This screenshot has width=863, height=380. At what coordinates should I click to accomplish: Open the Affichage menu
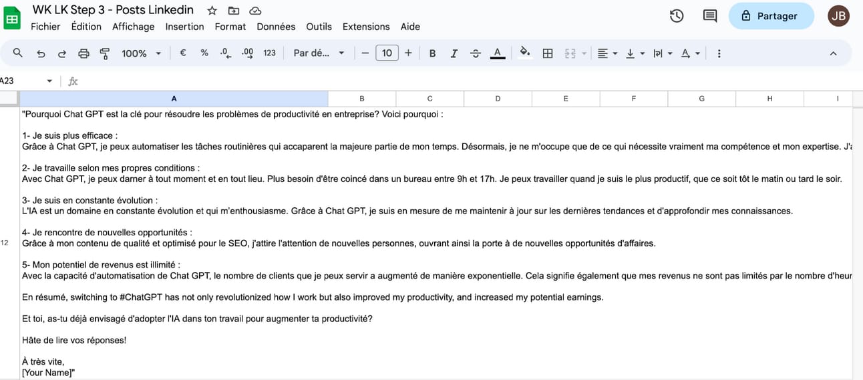tap(133, 27)
